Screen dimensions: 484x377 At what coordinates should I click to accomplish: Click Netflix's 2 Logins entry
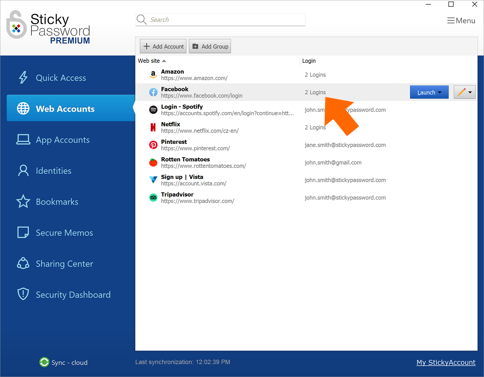click(315, 127)
